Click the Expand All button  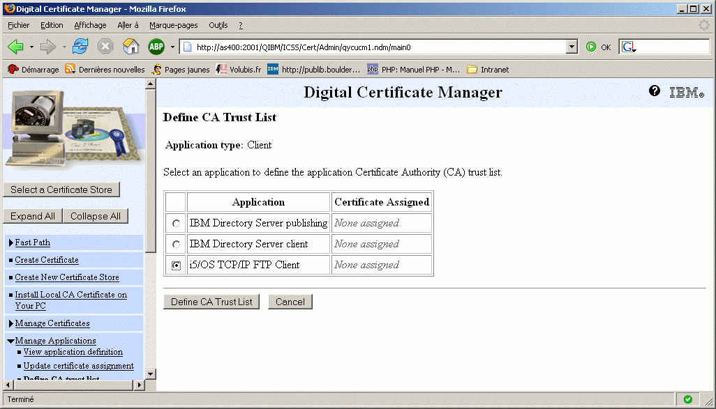32,216
